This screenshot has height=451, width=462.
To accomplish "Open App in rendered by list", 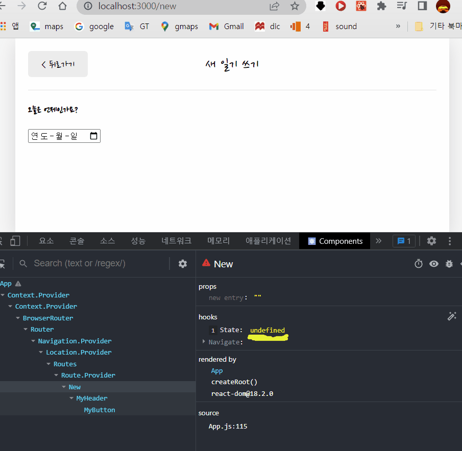I will pyautogui.click(x=217, y=370).
